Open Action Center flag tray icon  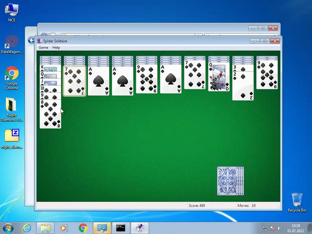coord(272,228)
